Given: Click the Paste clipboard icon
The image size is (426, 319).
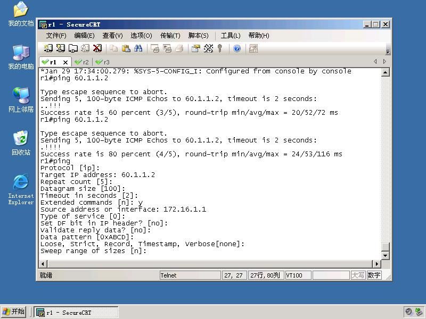Looking at the screenshot, I should pyautogui.click(x=126, y=48).
